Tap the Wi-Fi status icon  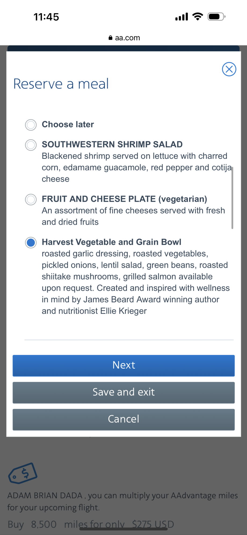[x=198, y=17]
